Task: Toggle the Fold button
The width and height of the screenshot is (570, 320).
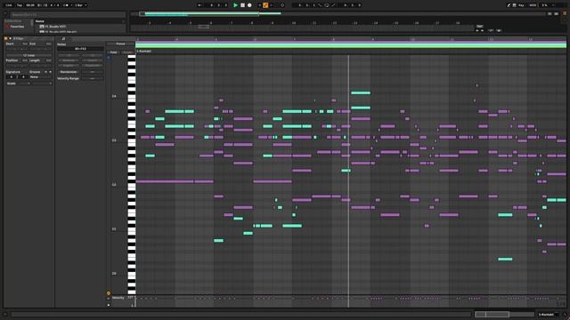Action: pos(113,52)
